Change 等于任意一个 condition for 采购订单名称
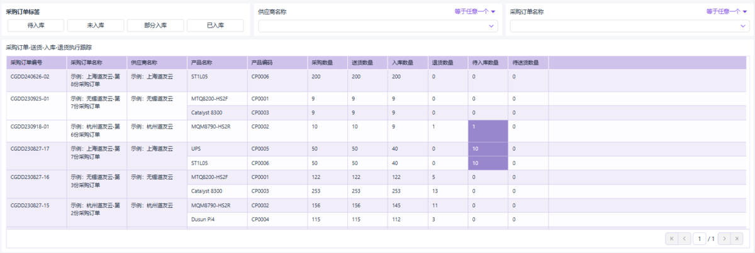 tap(727, 11)
